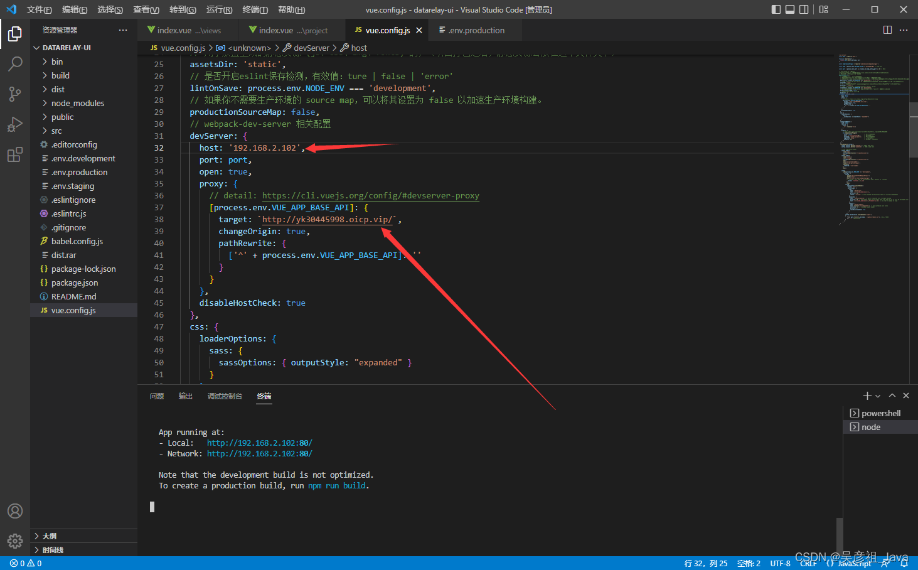This screenshot has height=570, width=918.
Task: Expand the 时间线 timeline section
Action: coord(83,550)
